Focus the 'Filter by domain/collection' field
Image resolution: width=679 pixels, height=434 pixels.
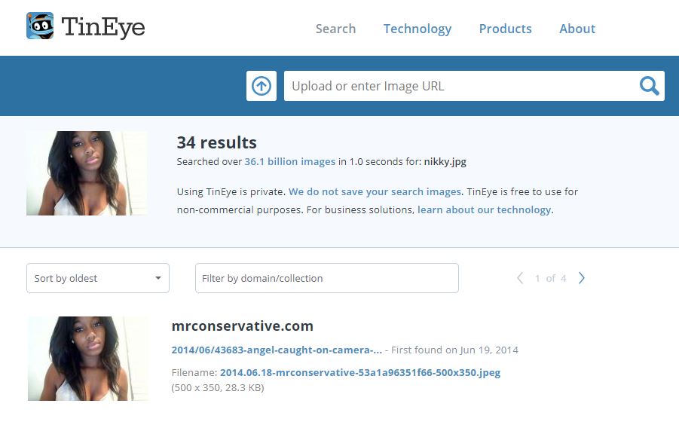(326, 278)
